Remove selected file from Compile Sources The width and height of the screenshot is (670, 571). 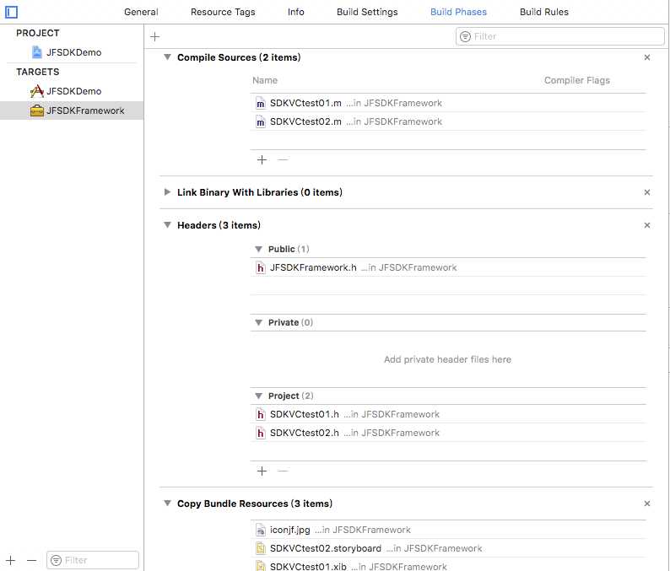click(x=283, y=159)
